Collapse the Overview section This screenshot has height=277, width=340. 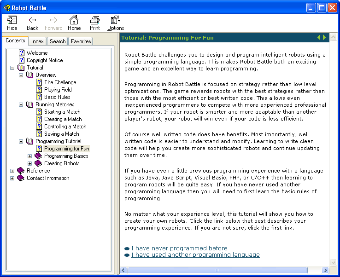pos(21,75)
